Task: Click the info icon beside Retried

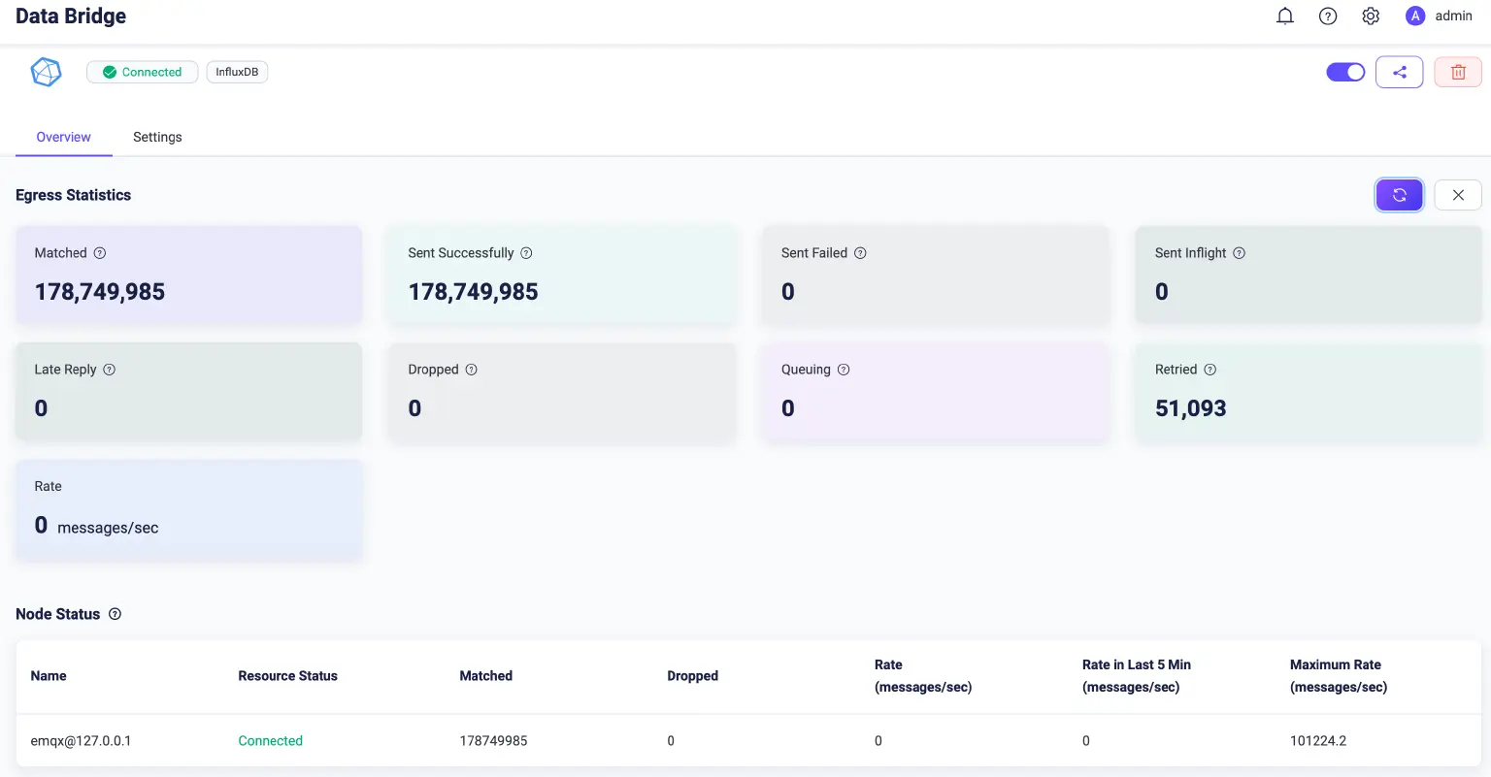Action: (1210, 370)
